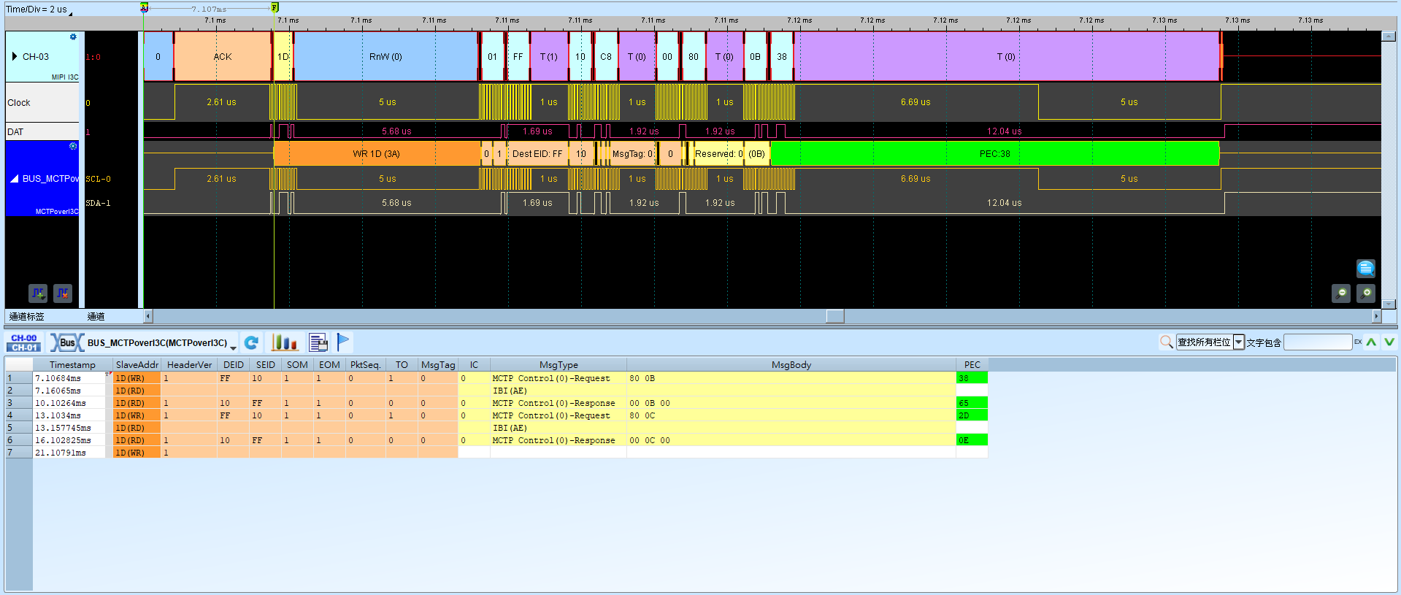Zoom in the waveform view
Viewport: 1401px width, 595px height.
click(1366, 293)
